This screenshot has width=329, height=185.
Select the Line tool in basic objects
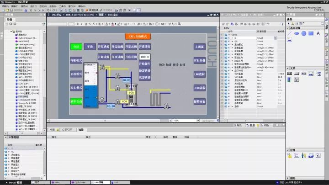pyautogui.click(x=290, y=33)
